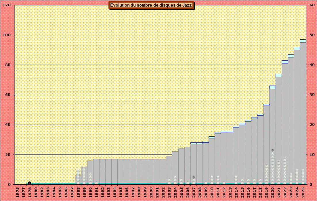Click the disc stack in the 1988 bar
Screen dimensions: 317x201
coord(78,177)
